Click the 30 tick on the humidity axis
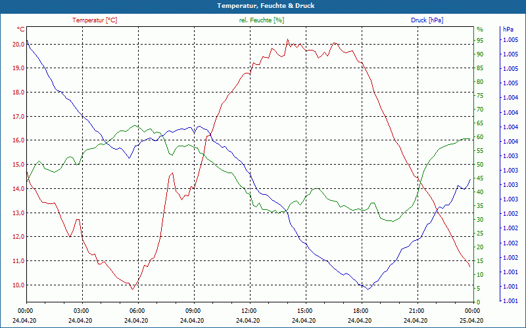This screenshot has height=328, width=526. point(480,220)
